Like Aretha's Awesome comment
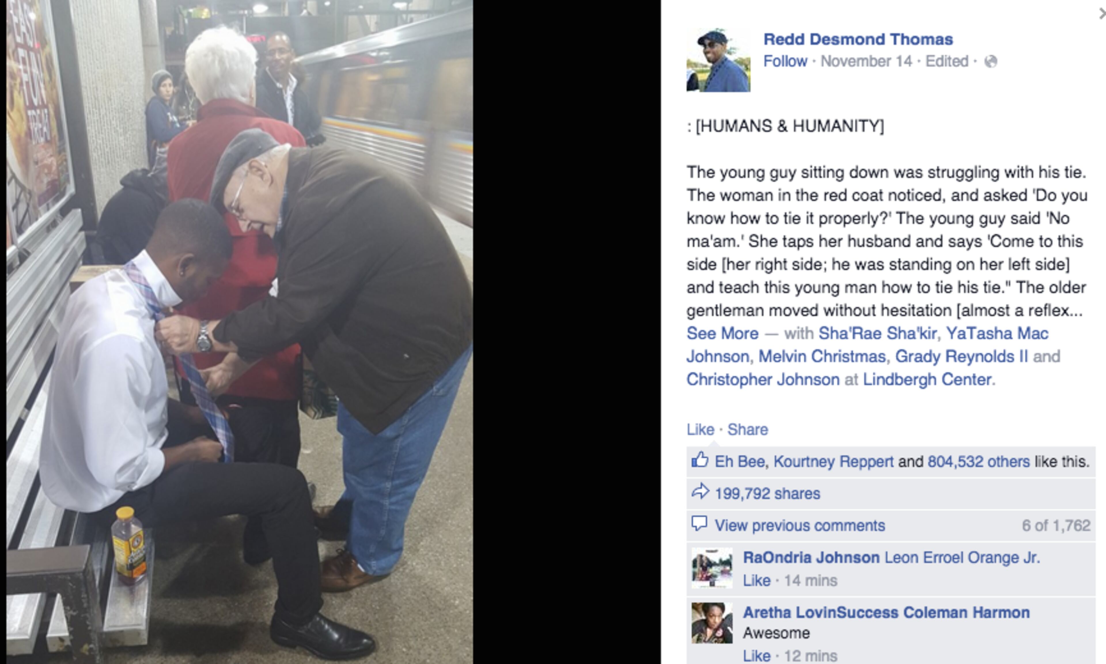The image size is (1106, 664). 757,655
